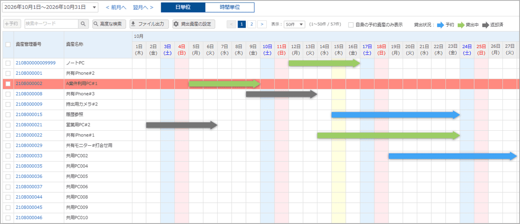Check the row for 営業用PC#2
The height and width of the screenshot is (224, 520).
click(x=8, y=125)
